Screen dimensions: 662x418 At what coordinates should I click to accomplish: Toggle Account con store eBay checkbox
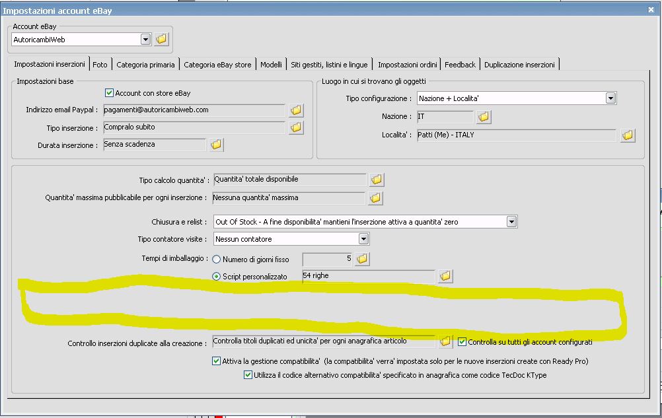pyautogui.click(x=109, y=93)
